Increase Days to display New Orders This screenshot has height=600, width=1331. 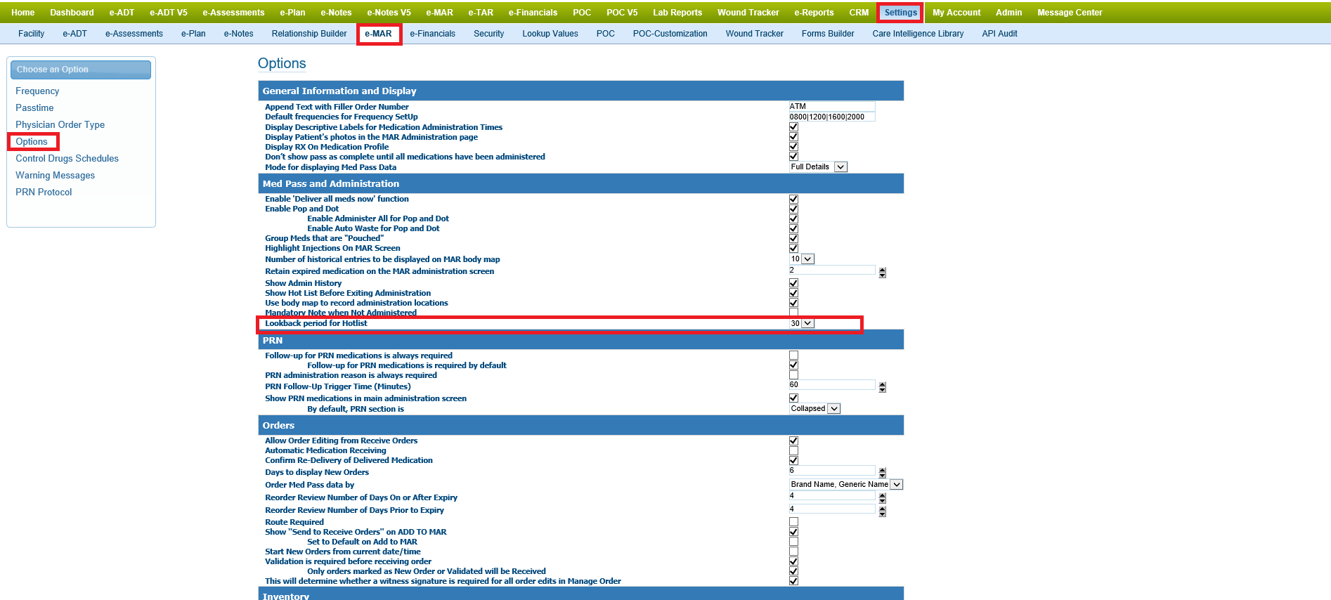click(882, 470)
